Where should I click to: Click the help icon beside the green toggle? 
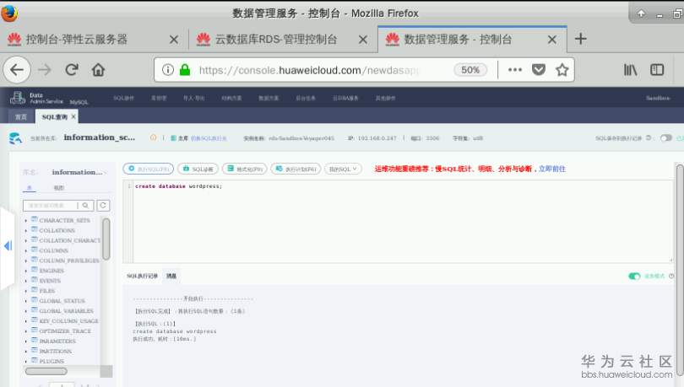tap(671, 276)
